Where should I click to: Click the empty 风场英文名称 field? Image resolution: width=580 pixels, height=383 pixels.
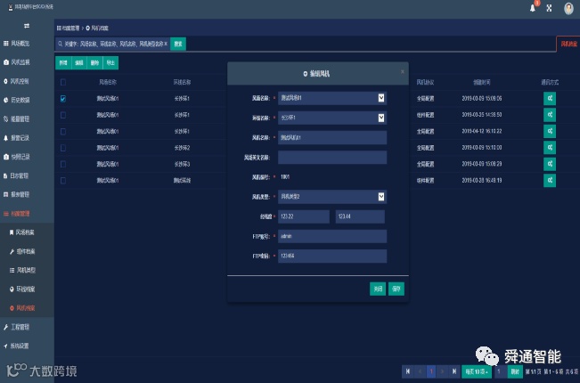pyautogui.click(x=332, y=157)
